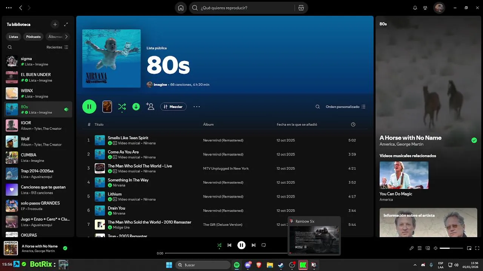Screen dimensions: 483x271
Task: Invite collaborators to playlist
Action: 150,107
